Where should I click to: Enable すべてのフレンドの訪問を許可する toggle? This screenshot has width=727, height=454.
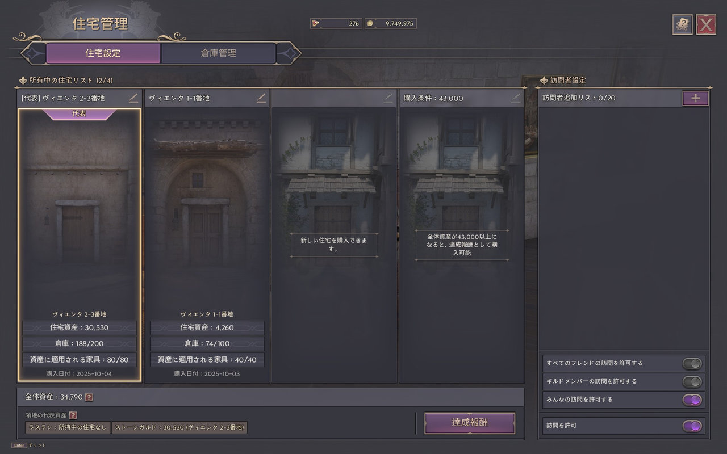click(692, 363)
